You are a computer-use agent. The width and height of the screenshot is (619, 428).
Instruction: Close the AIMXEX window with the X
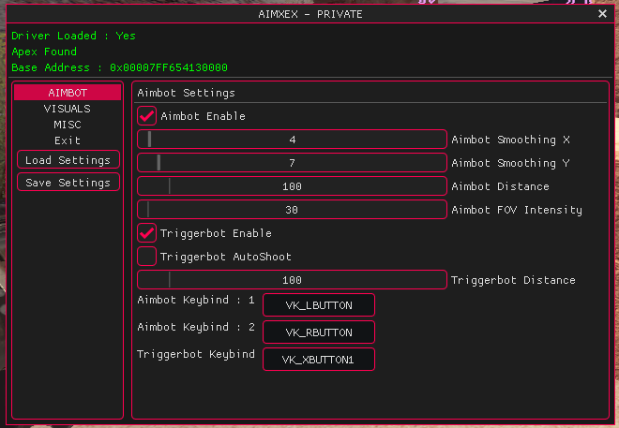coord(602,14)
